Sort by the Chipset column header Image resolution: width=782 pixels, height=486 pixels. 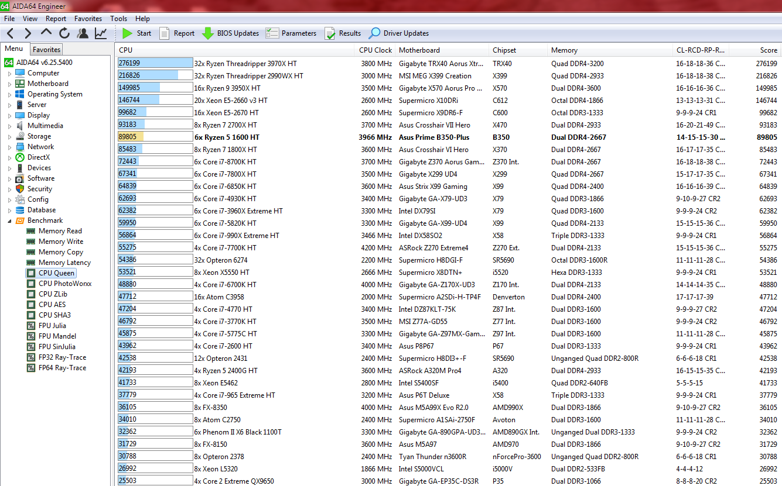point(518,50)
